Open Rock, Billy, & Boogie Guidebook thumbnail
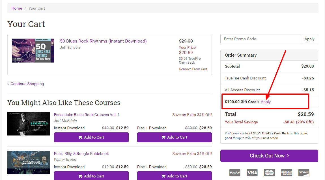Image resolution: width=325 pixels, height=180 pixels. [x=29, y=163]
